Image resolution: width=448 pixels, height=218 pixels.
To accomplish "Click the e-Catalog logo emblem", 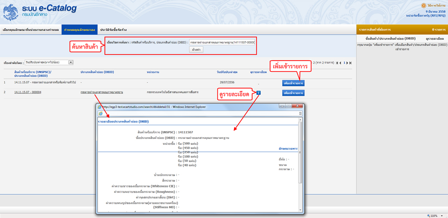I will click(x=9, y=12).
